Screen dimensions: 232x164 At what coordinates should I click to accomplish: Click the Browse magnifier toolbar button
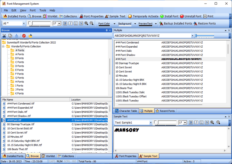(x=35, y=16)
